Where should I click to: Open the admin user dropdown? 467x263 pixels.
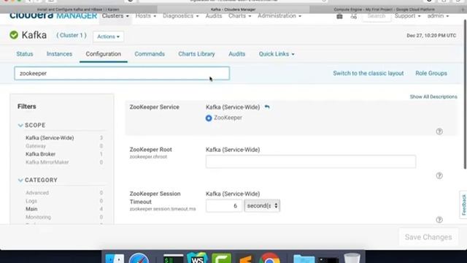point(438,16)
